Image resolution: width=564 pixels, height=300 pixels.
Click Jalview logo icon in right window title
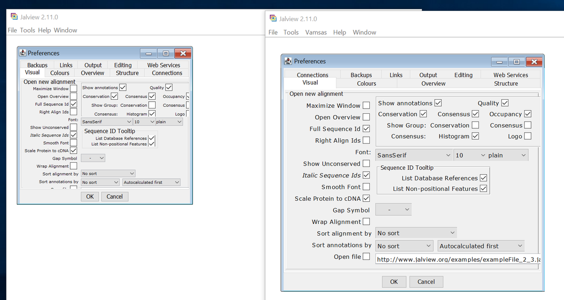point(273,18)
